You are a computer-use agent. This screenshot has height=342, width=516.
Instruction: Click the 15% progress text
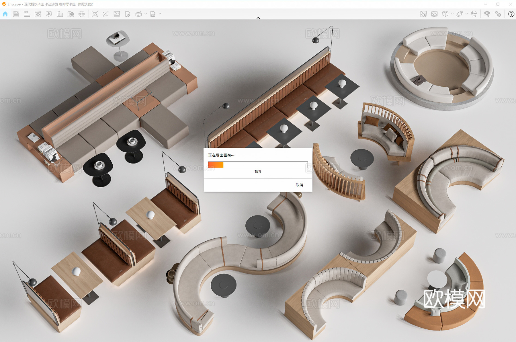[x=258, y=172]
